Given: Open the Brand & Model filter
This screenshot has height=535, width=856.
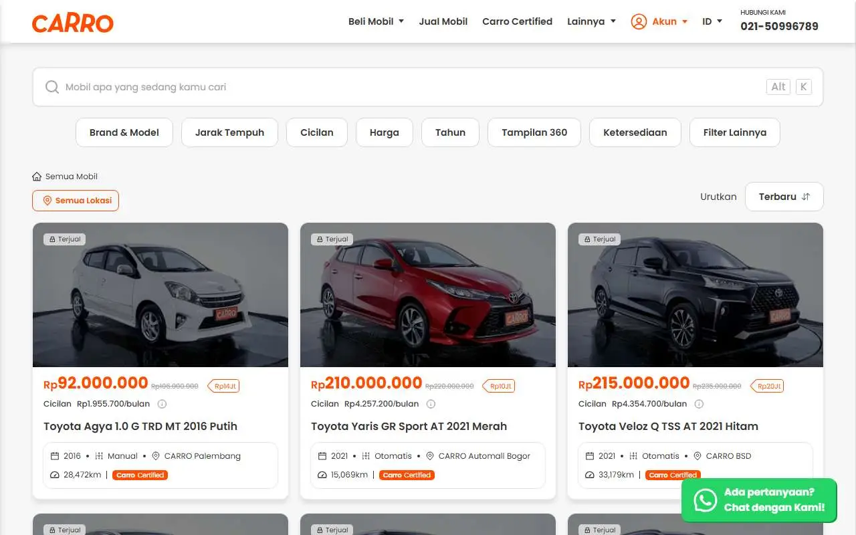Looking at the screenshot, I should tap(124, 132).
